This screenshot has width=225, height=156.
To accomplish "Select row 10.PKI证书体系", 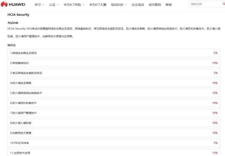I will tap(114, 143).
